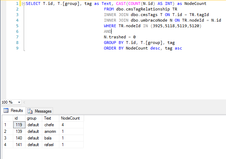Click the COUNT function in line 1

[x=134, y=3]
